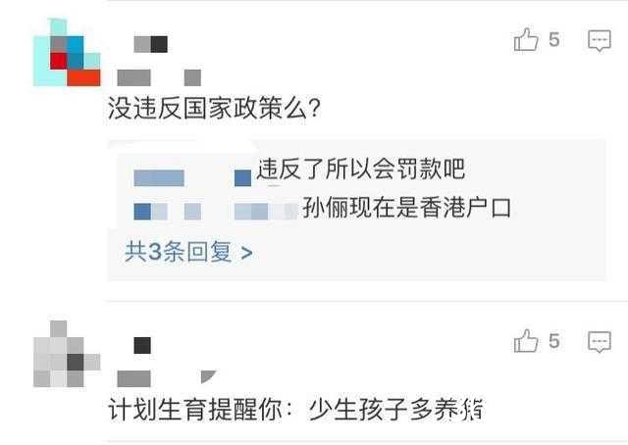
Task: Like the '计划生育提醒你' comment
Action: pos(526,341)
